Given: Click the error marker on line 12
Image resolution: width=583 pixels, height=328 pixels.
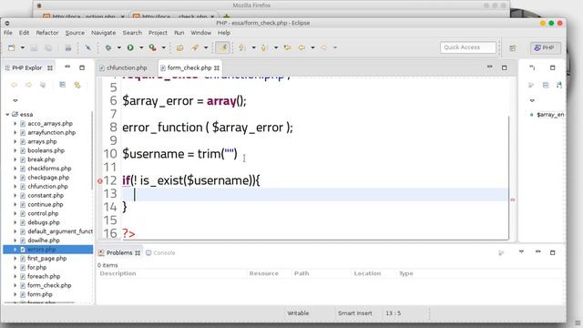Looking at the screenshot, I should (99, 181).
